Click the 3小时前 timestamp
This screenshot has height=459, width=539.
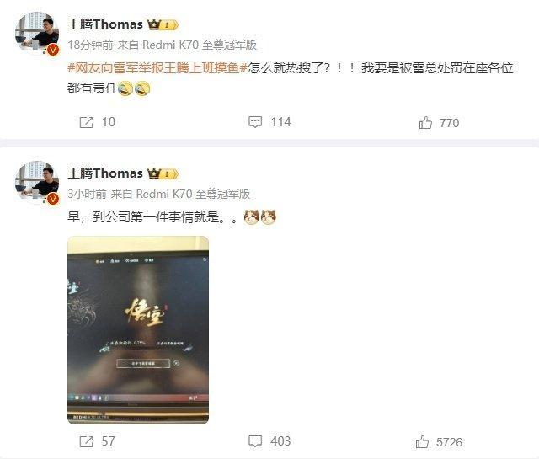click(87, 194)
